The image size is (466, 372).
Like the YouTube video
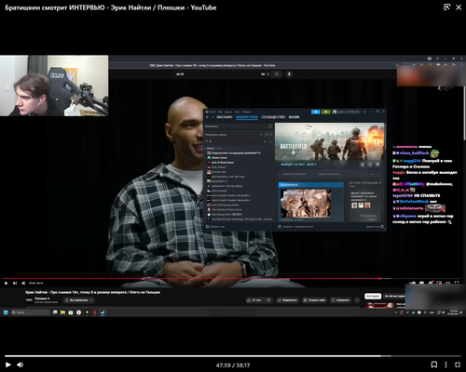(x=254, y=300)
